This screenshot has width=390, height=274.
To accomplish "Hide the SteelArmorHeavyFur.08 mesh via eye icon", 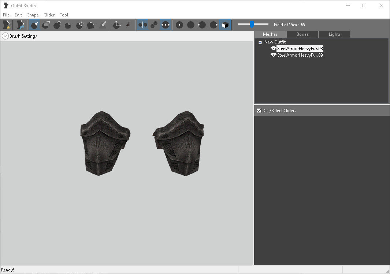I will 273,48.
